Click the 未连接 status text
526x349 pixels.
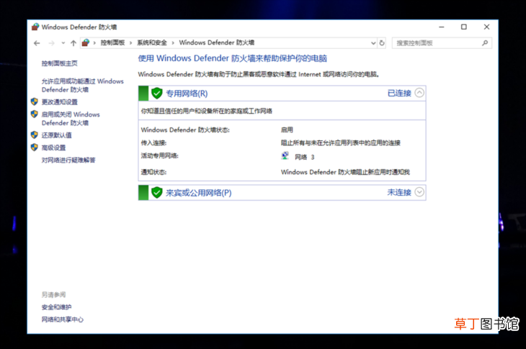click(x=399, y=192)
